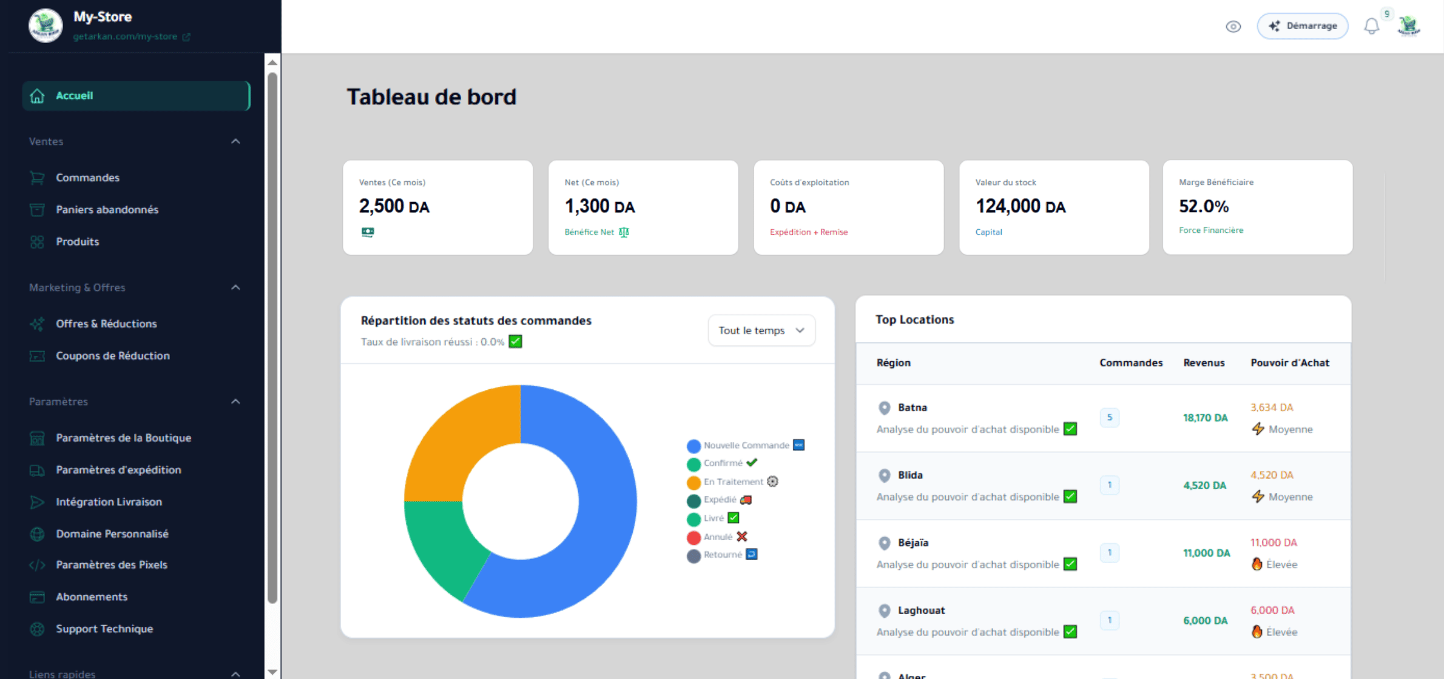Collapse the Paramètres sidebar section
Viewport: 1444px width, 679px height.
[x=236, y=401]
